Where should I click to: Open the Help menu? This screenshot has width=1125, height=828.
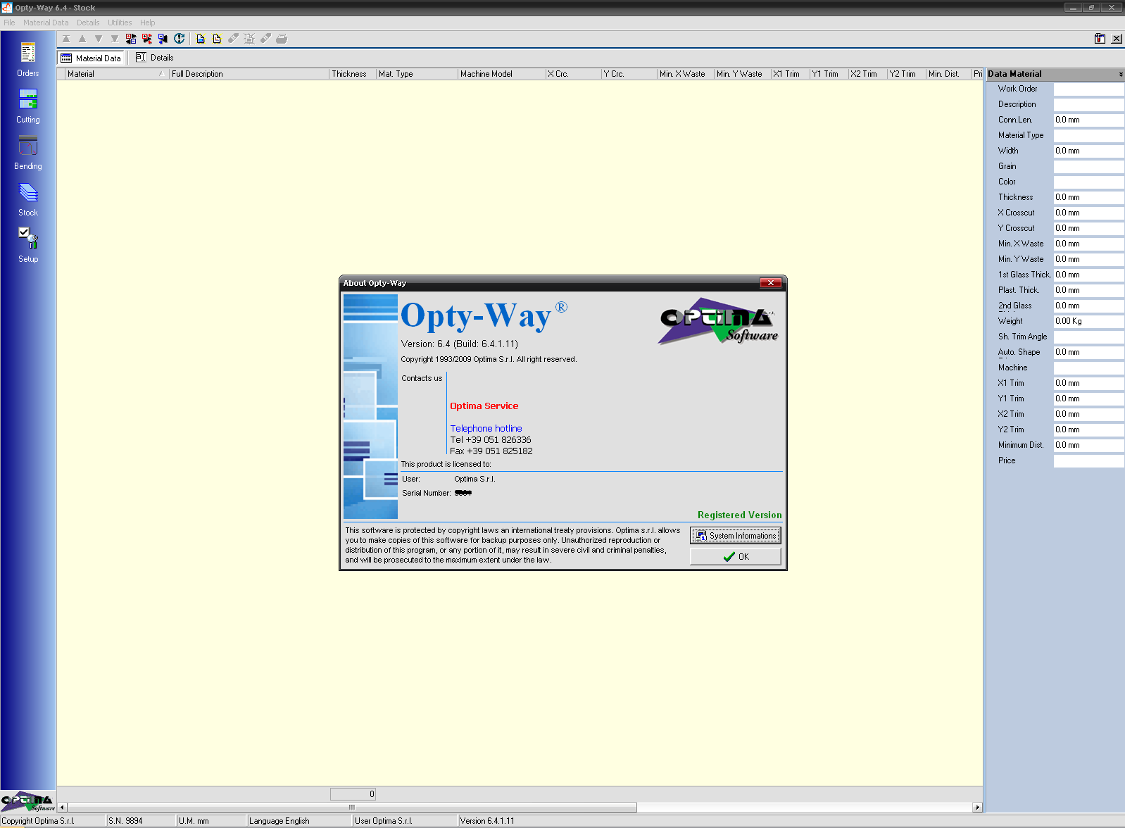click(147, 23)
